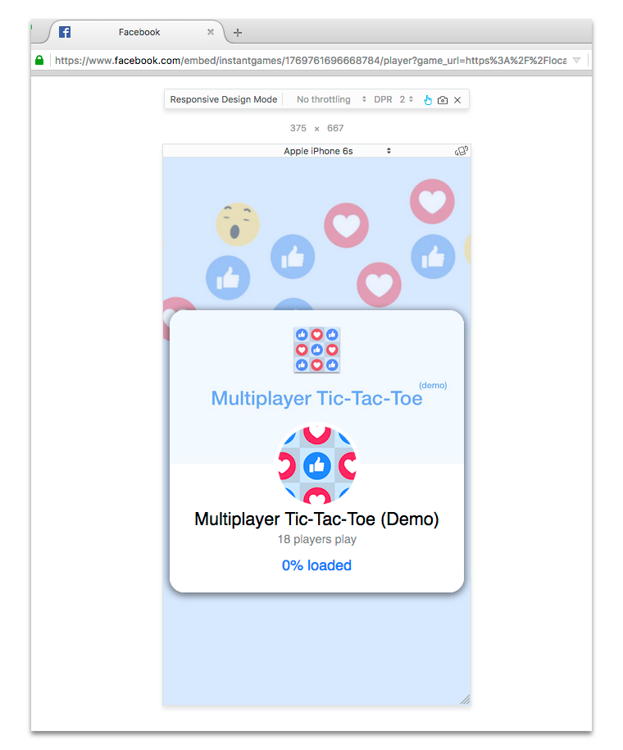623x750 pixels.
Task: Click the Multiplayer Tic-Tac-Toe blue title
Action: [x=316, y=399]
